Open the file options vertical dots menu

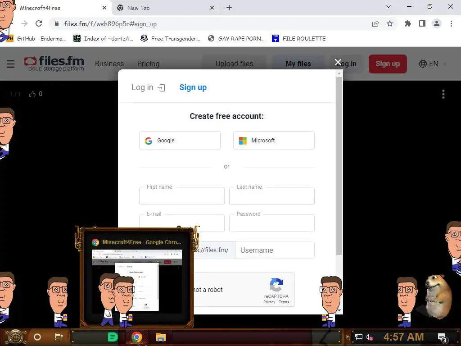click(443, 94)
